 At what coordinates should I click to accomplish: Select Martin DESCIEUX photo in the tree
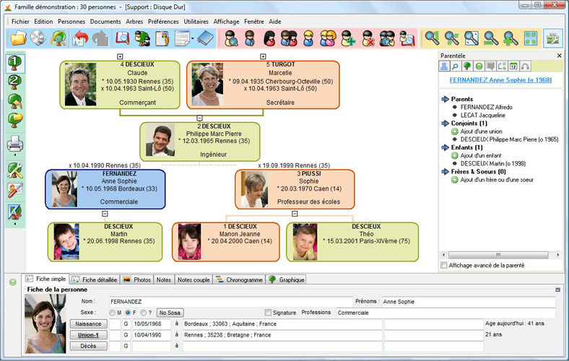[66, 242]
